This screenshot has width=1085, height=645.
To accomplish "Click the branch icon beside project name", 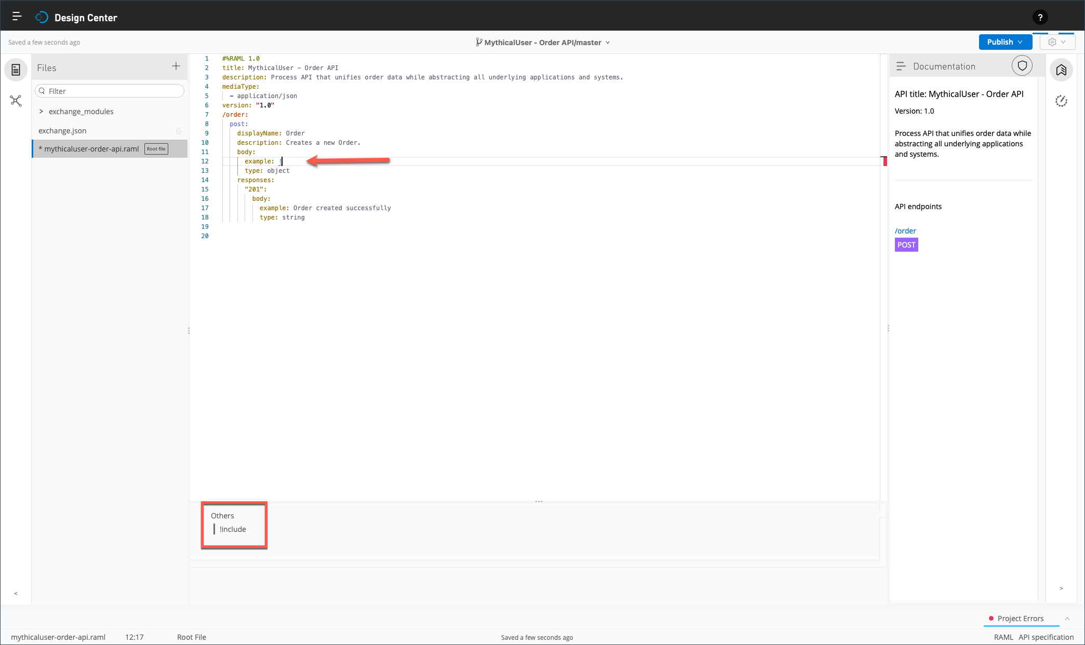I will coord(478,42).
